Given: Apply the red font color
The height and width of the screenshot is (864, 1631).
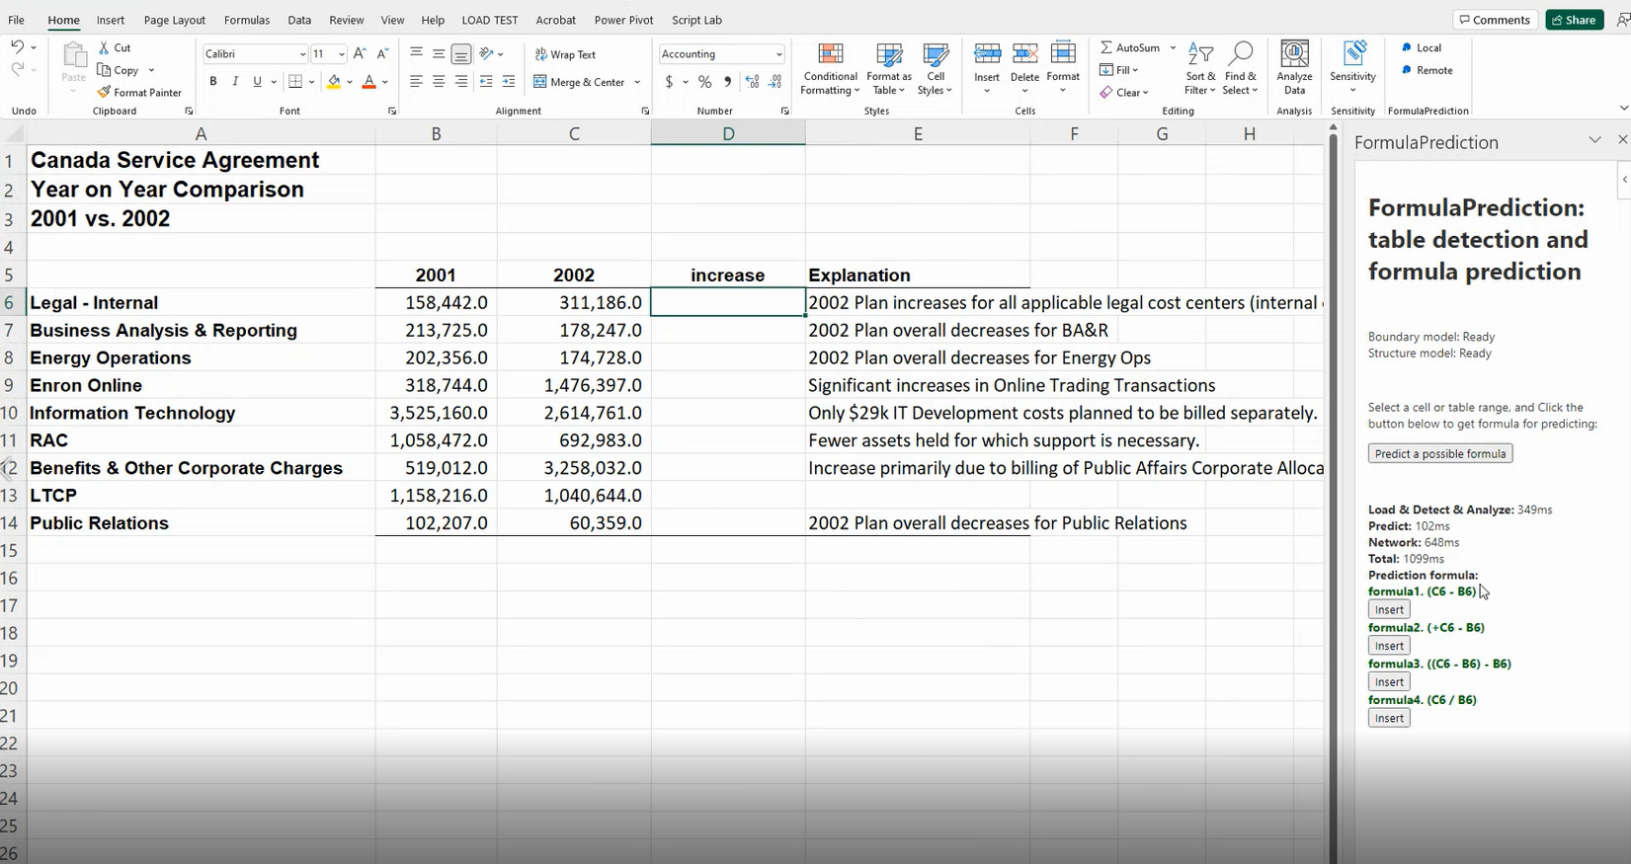Looking at the screenshot, I should coord(368,82).
